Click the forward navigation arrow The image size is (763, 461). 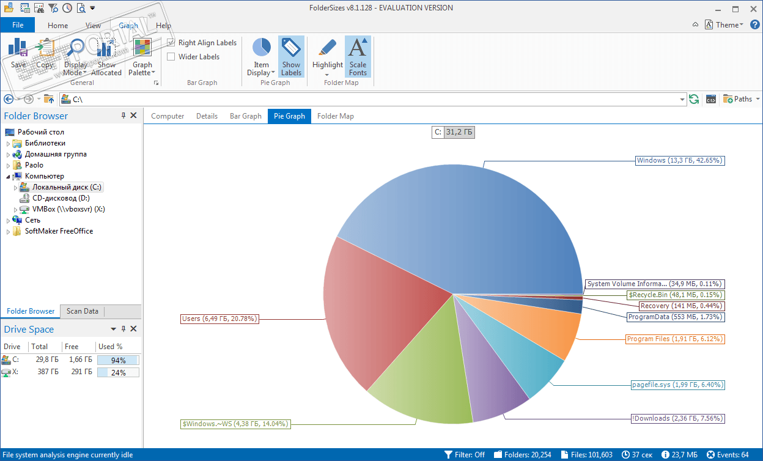click(28, 99)
